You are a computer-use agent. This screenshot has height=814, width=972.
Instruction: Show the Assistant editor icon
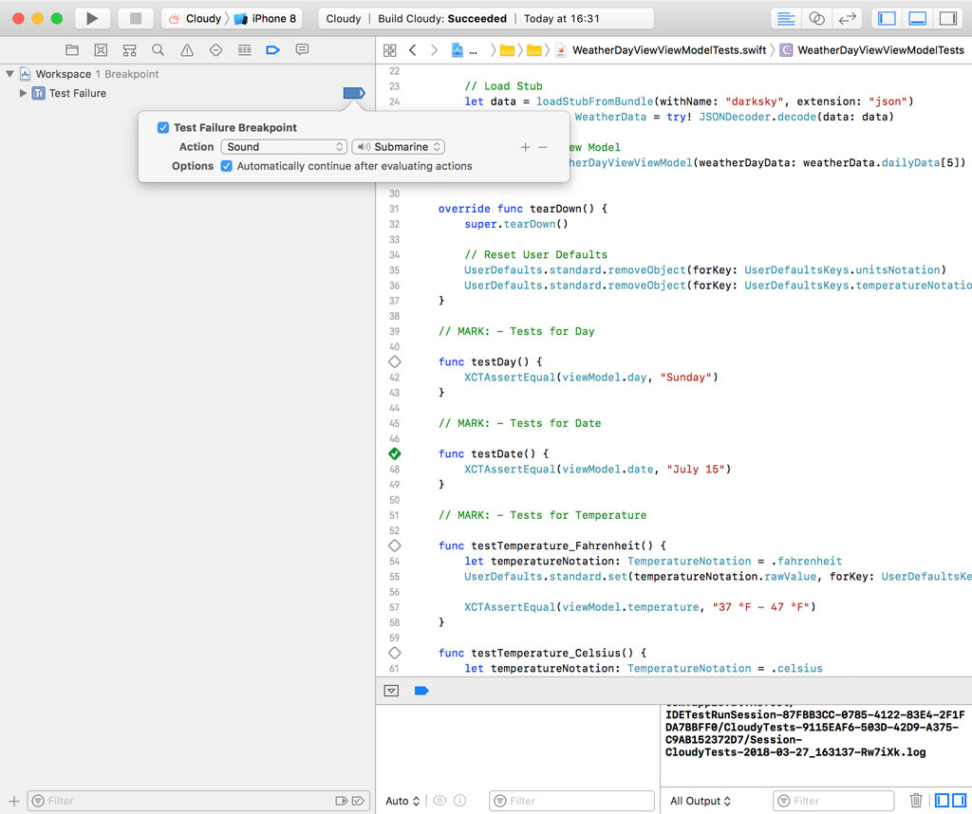pos(817,18)
